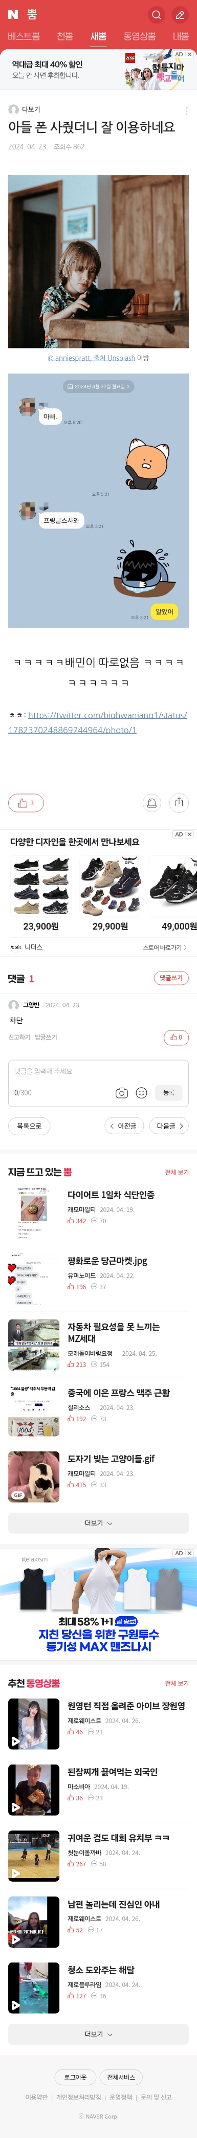Viewport: 197px width, 2138px height.
Task: Attach a photo with camera icon
Action: [121, 1092]
